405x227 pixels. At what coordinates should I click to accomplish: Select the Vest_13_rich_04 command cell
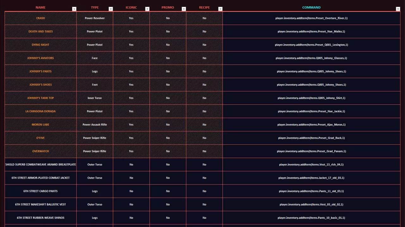coord(311,165)
